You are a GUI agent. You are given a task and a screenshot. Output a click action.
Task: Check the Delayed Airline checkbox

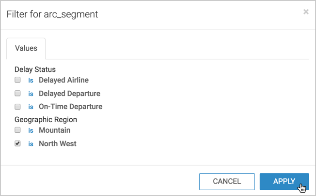pos(17,80)
